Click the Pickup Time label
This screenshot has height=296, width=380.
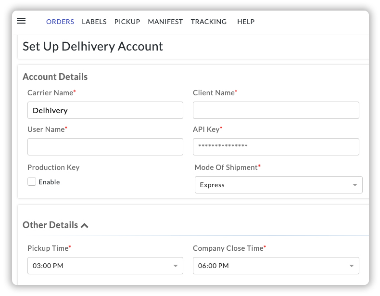tap(49, 248)
